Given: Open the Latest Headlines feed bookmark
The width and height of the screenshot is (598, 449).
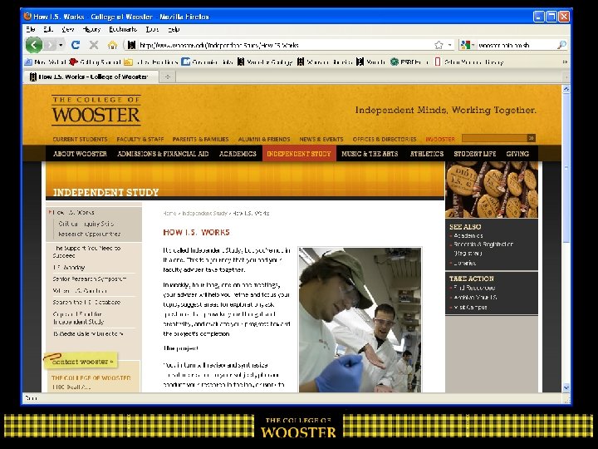Looking at the screenshot, I should 151,62.
